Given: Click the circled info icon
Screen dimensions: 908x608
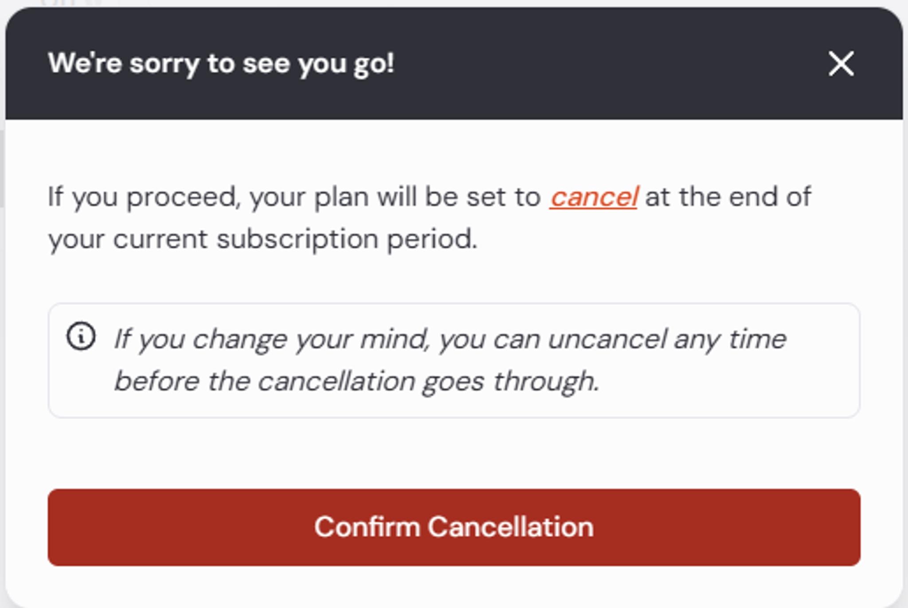Looking at the screenshot, I should click(x=81, y=336).
